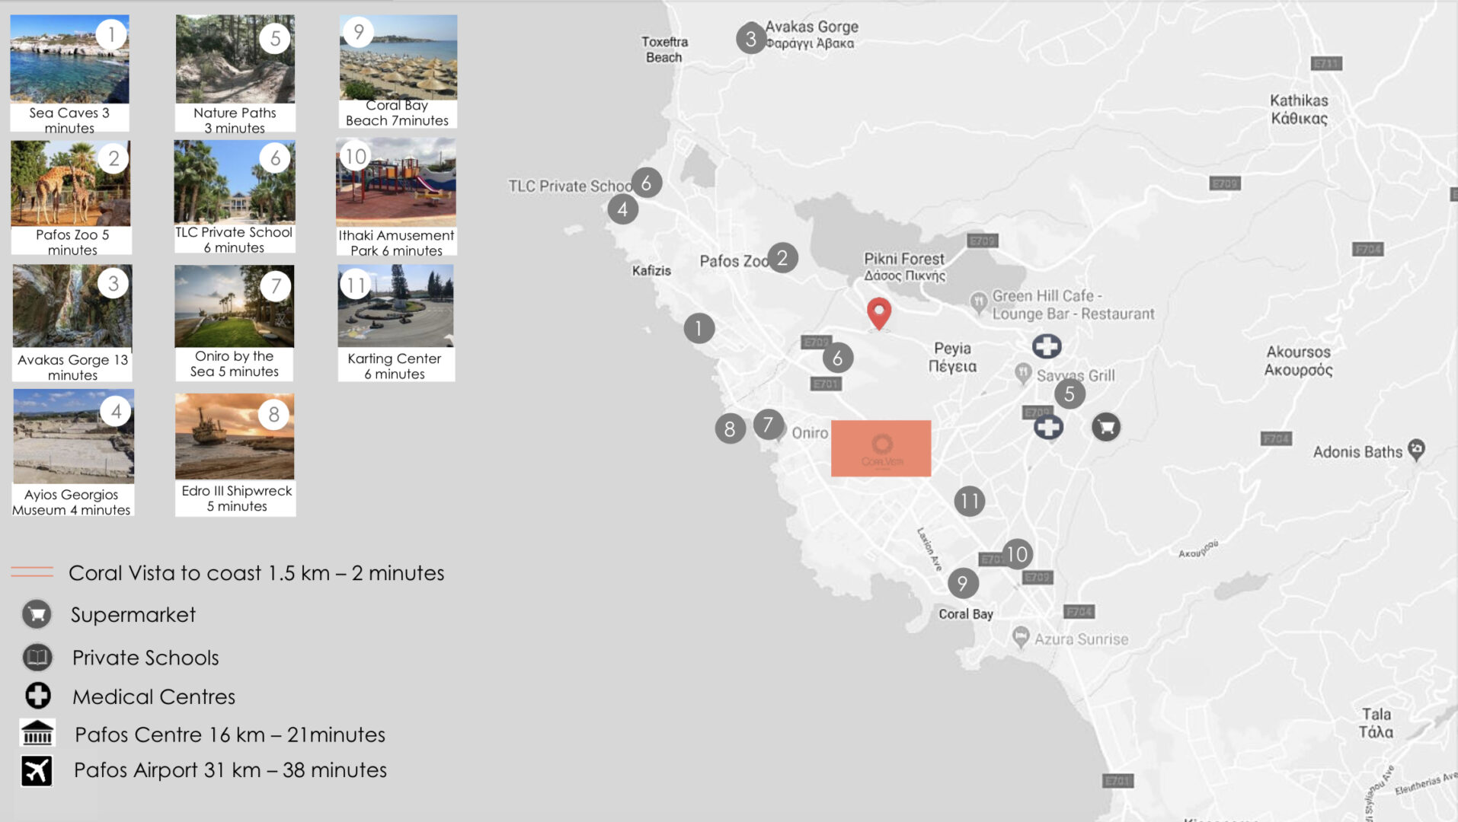Image resolution: width=1458 pixels, height=822 pixels.
Task: Click the Pafos Airport airplane icon
Action: point(37,770)
